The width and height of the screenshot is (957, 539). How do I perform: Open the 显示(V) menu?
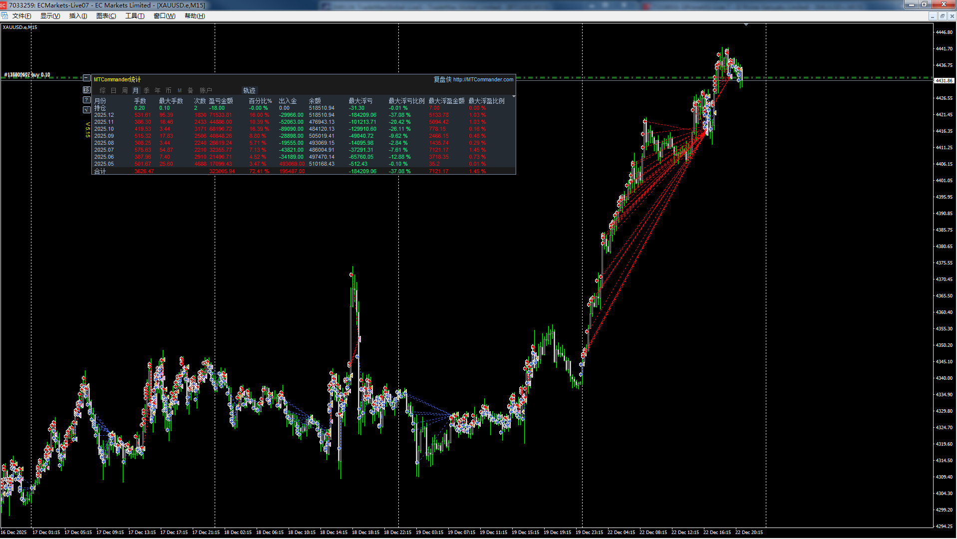pos(50,16)
